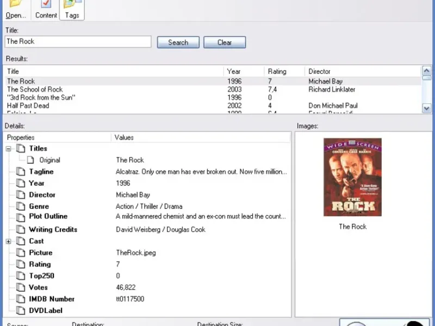
Task: Select the DVDLabel property label
Action: pyautogui.click(x=46, y=310)
